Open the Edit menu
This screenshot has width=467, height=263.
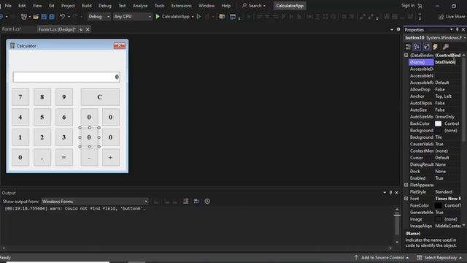coord(22,6)
